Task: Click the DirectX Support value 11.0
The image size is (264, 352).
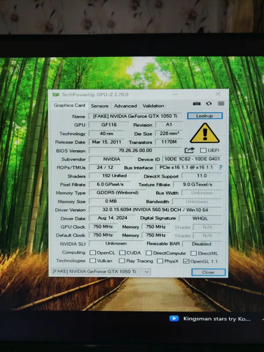Action: (202, 176)
